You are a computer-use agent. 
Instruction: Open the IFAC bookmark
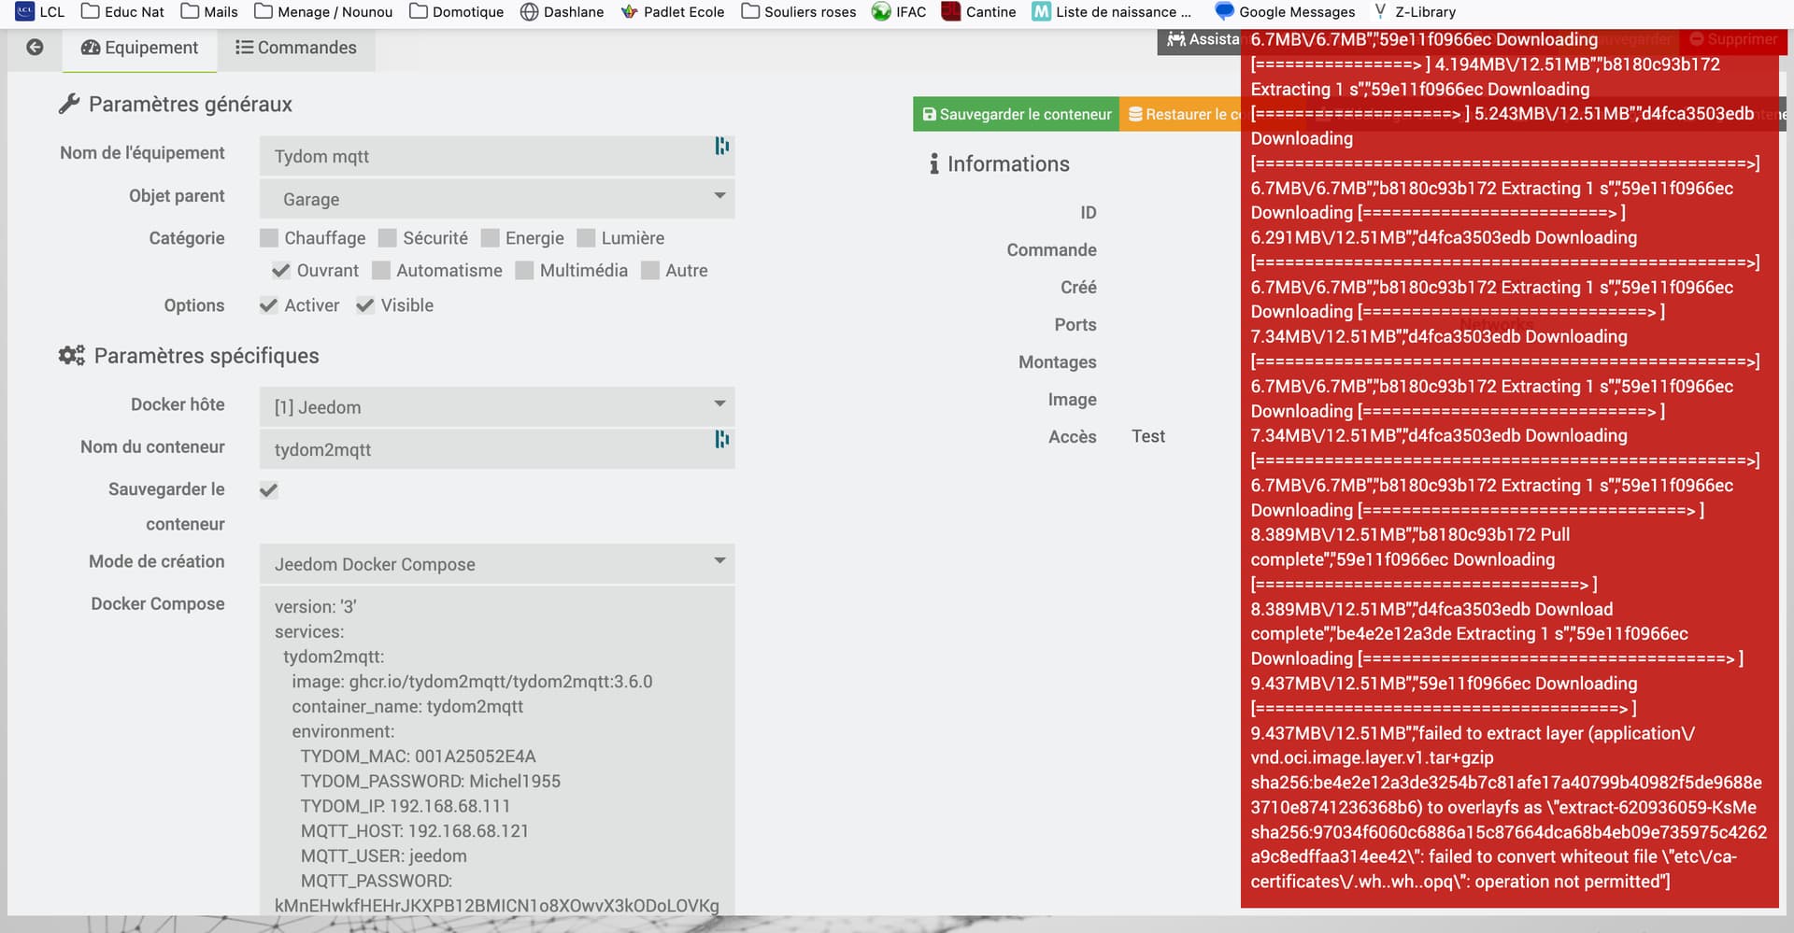[x=899, y=12]
